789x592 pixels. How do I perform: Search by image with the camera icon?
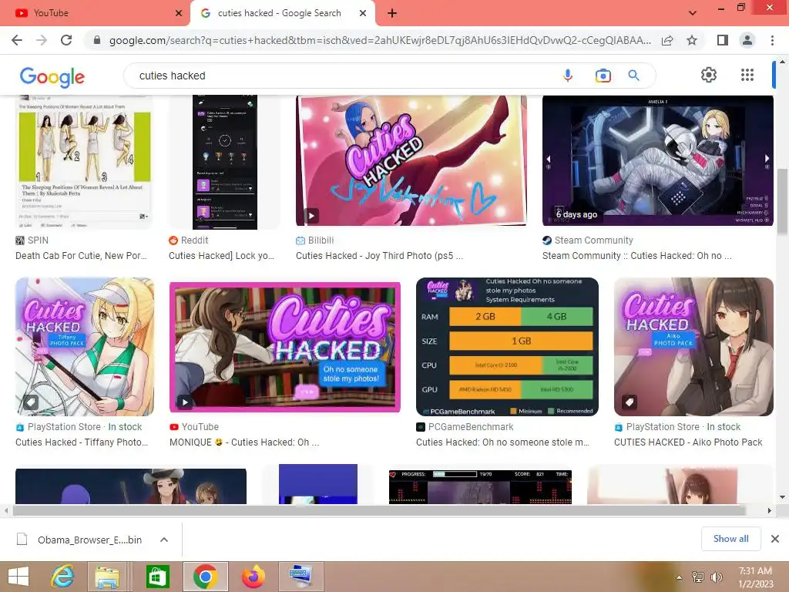tap(603, 76)
